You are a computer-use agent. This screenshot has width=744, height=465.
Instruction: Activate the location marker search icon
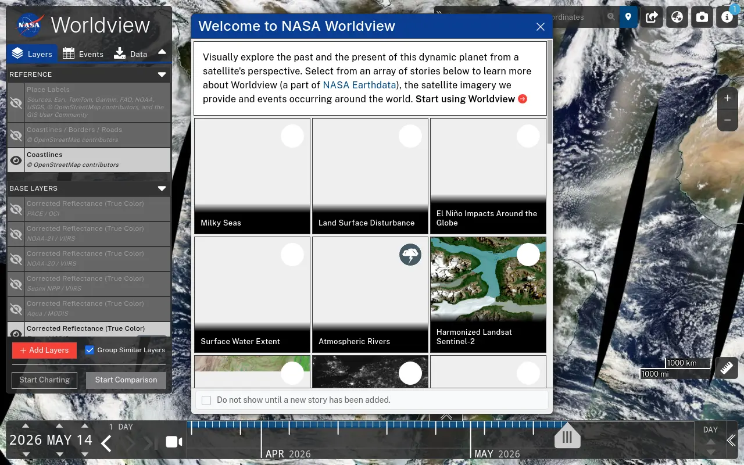coord(628,17)
